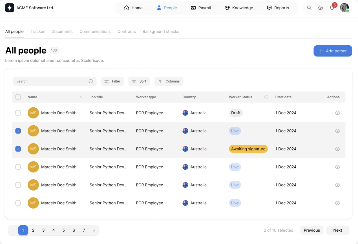Go to page 4 in pagination
The height and width of the screenshot is (244, 358).
(x=54, y=230)
